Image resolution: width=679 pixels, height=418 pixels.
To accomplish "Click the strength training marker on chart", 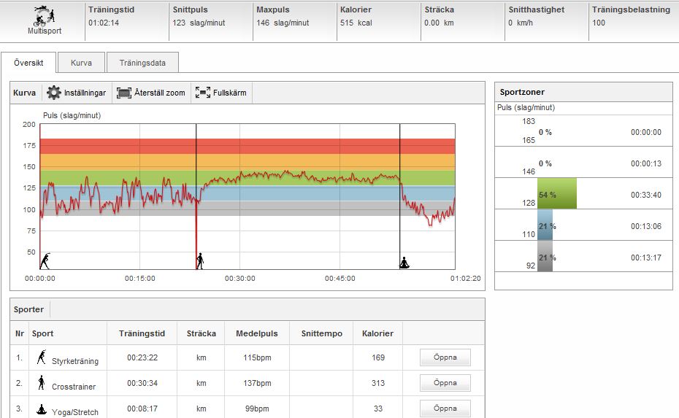I will click(x=46, y=260).
